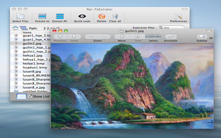221x138 pixels.
Task: Select guan1_hqe_4 file row
Action: click(30, 39)
